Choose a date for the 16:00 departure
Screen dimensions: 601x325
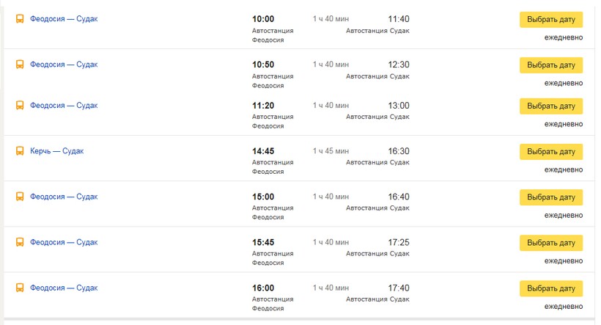coord(551,288)
